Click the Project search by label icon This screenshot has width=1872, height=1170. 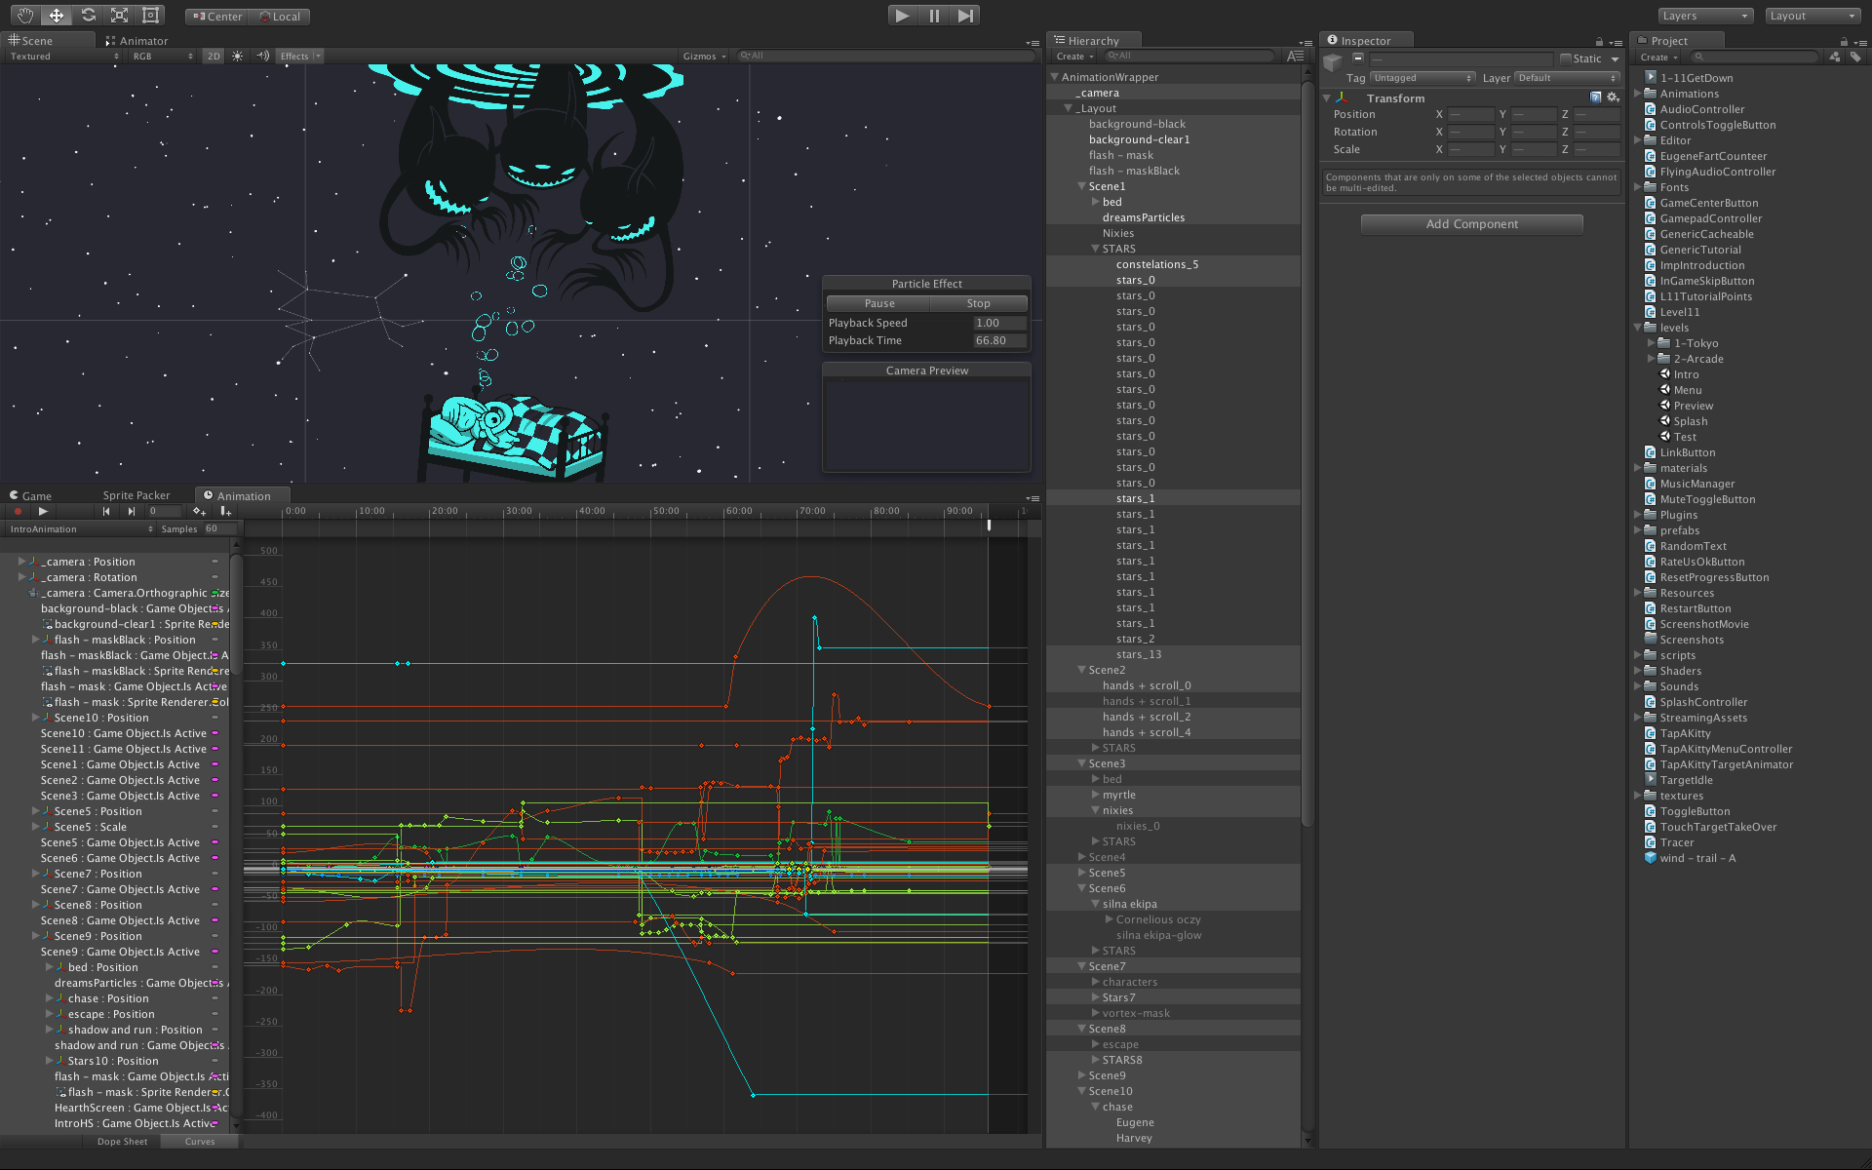pos(1855,57)
